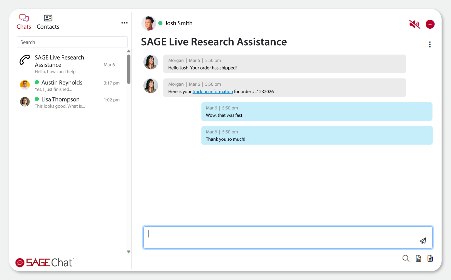Click the red do-not-disturb status button
The height and width of the screenshot is (280, 451).
[x=430, y=24]
